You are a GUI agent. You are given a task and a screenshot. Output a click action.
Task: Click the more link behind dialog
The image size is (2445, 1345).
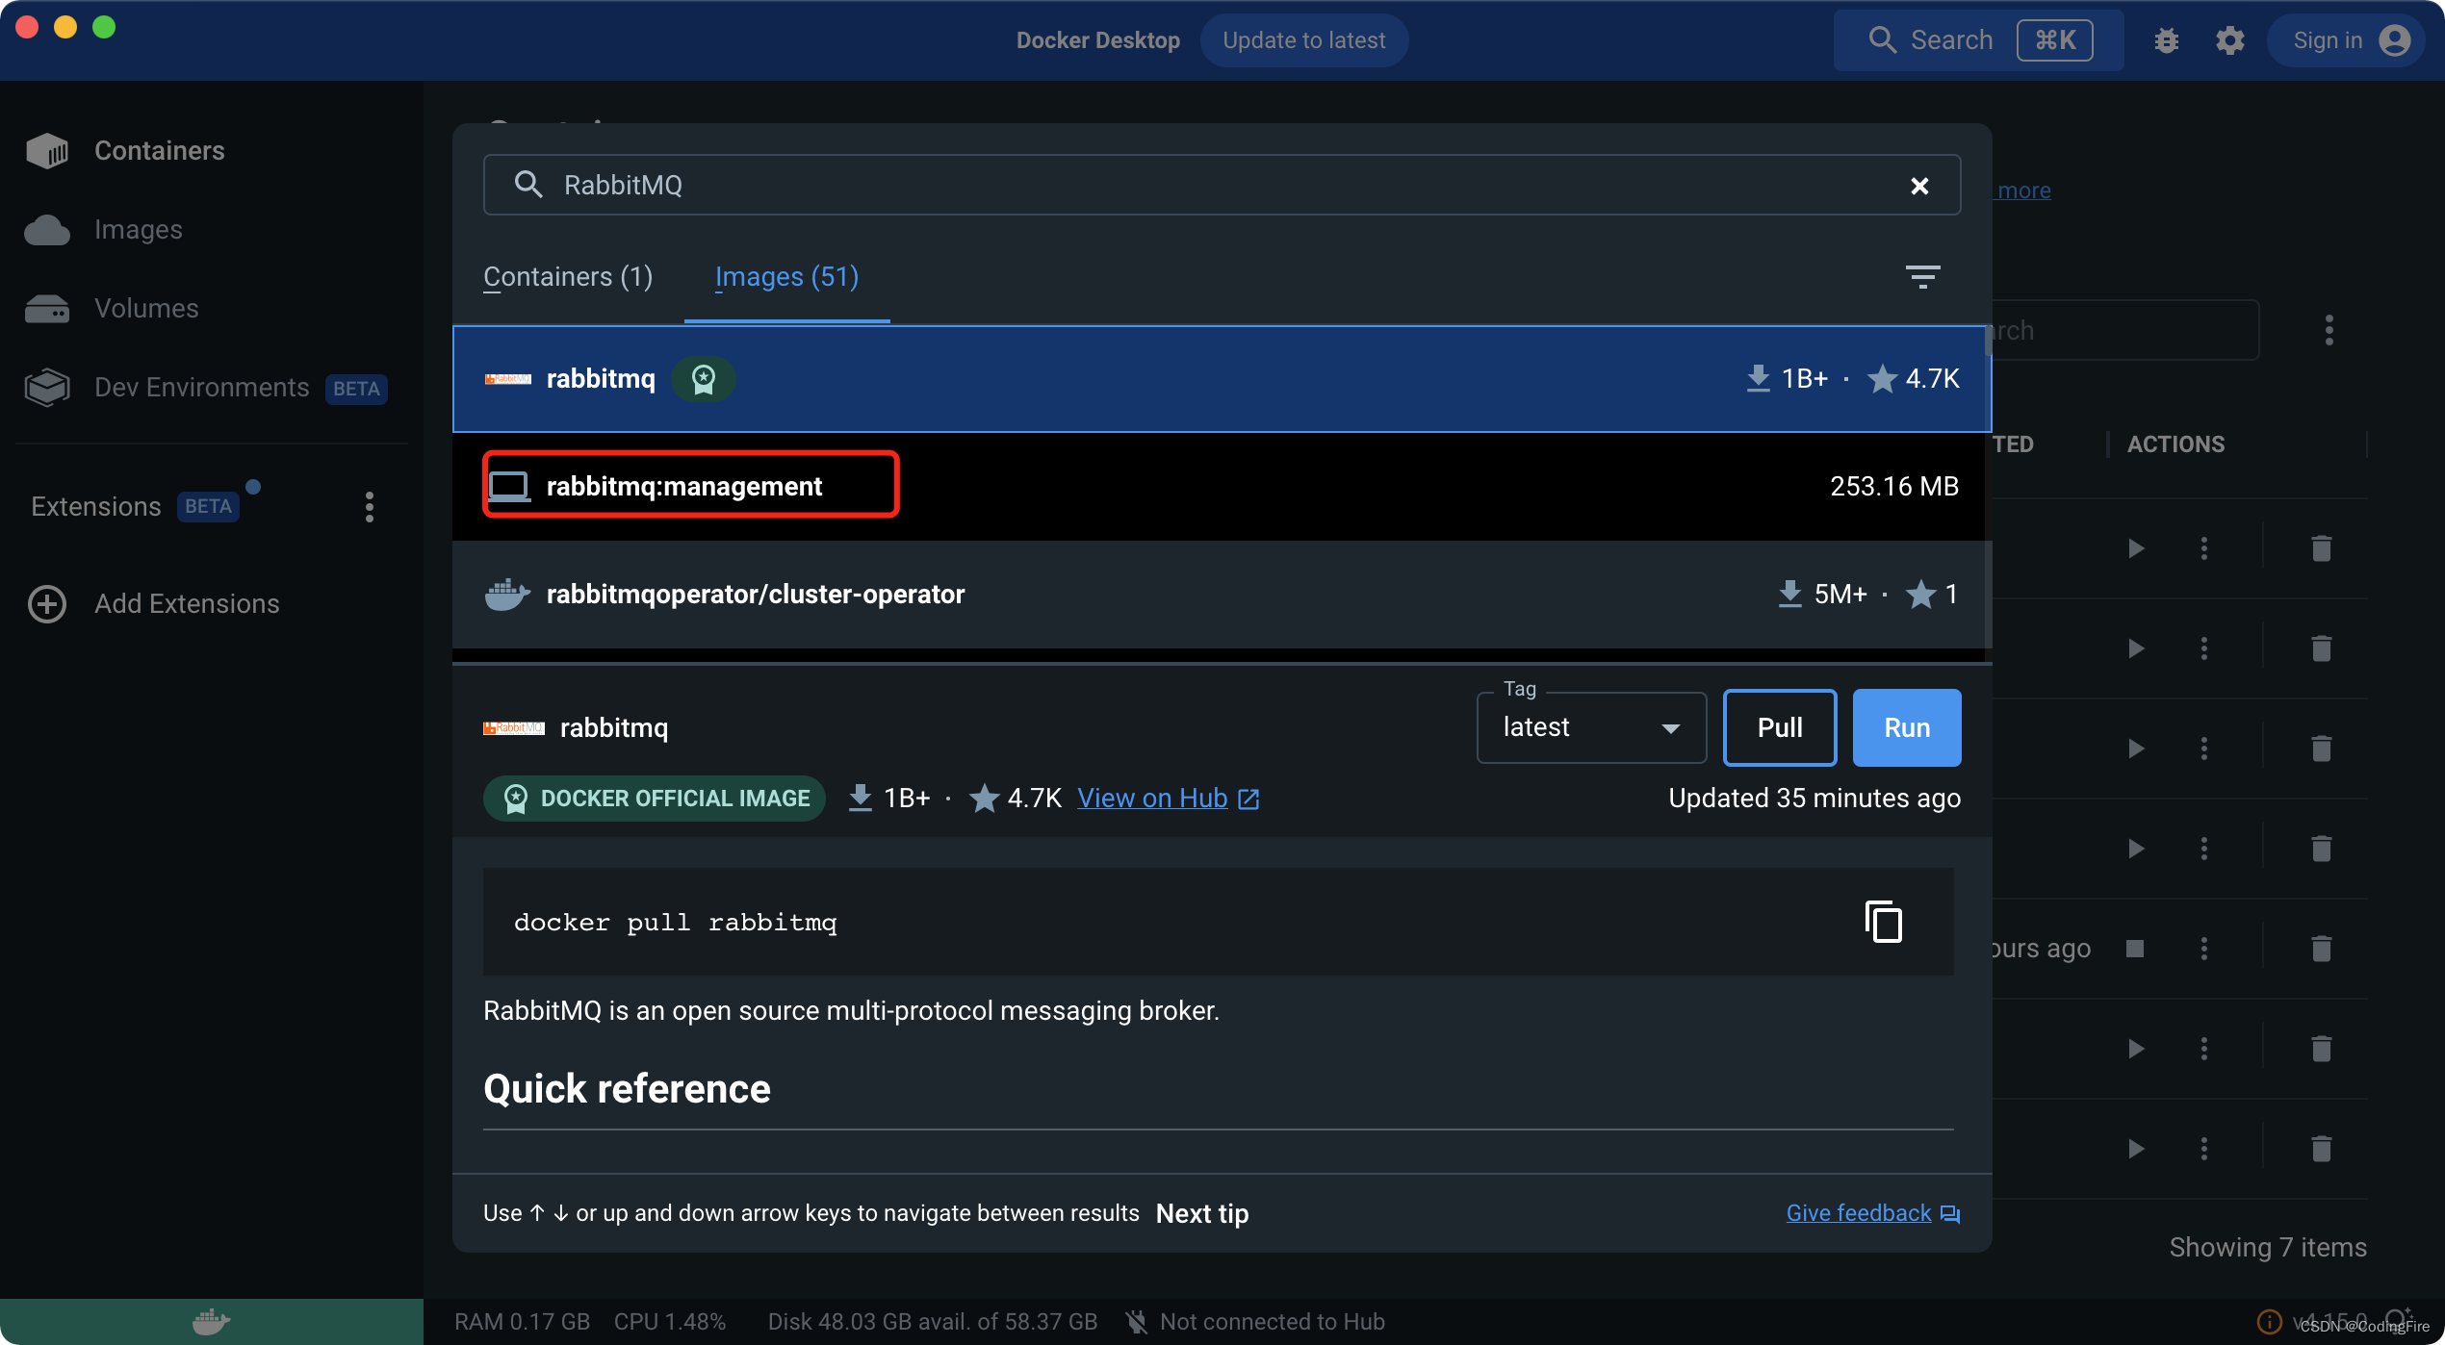[2023, 190]
